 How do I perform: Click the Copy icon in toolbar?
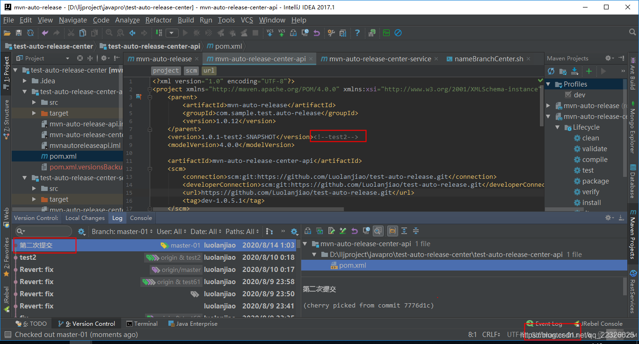point(82,33)
